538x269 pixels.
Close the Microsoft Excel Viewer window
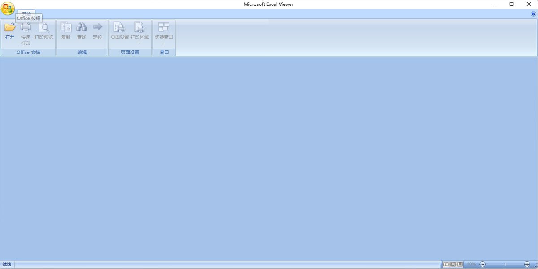[529, 4]
